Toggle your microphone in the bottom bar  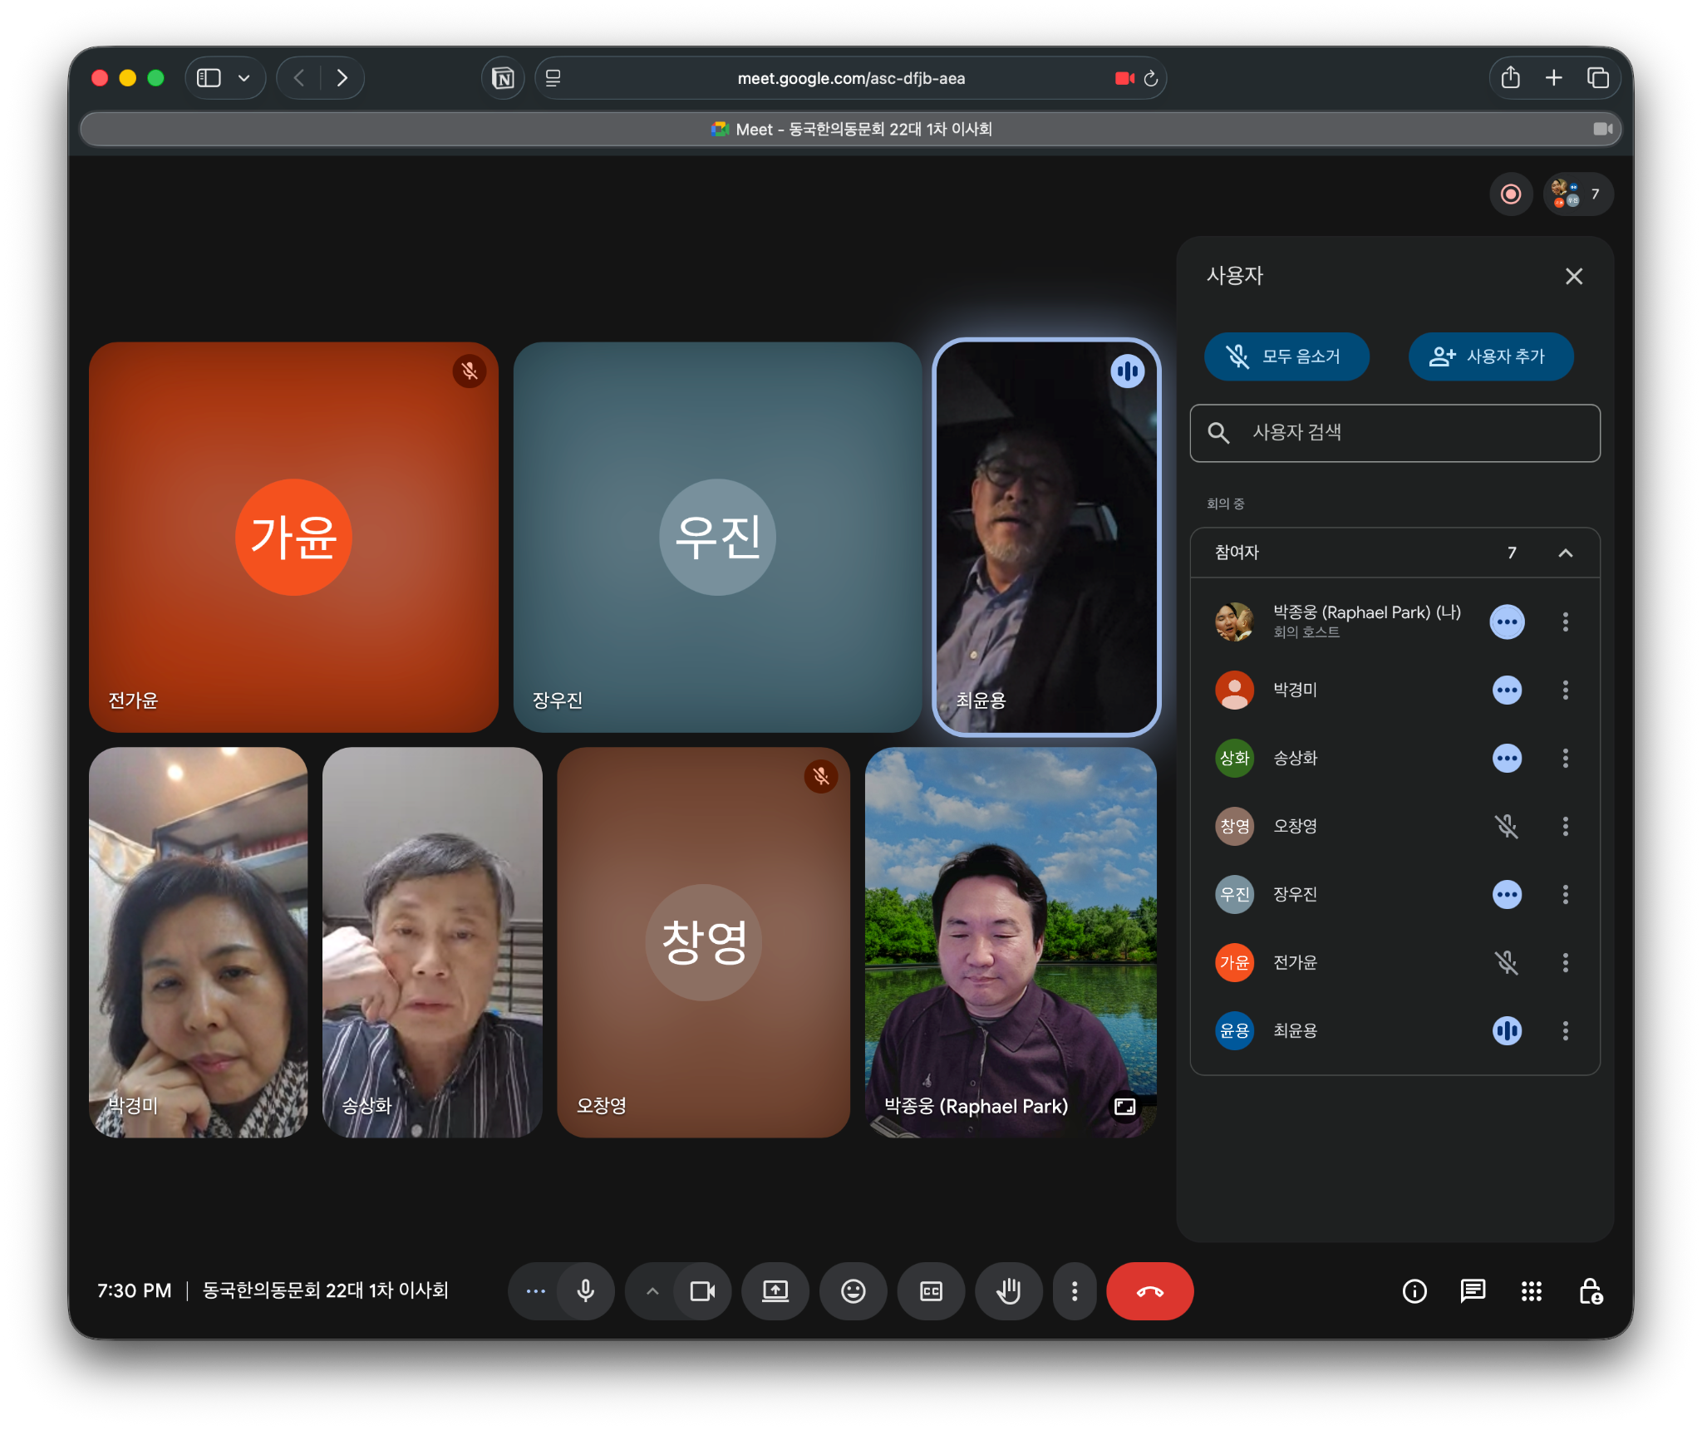click(x=585, y=1290)
